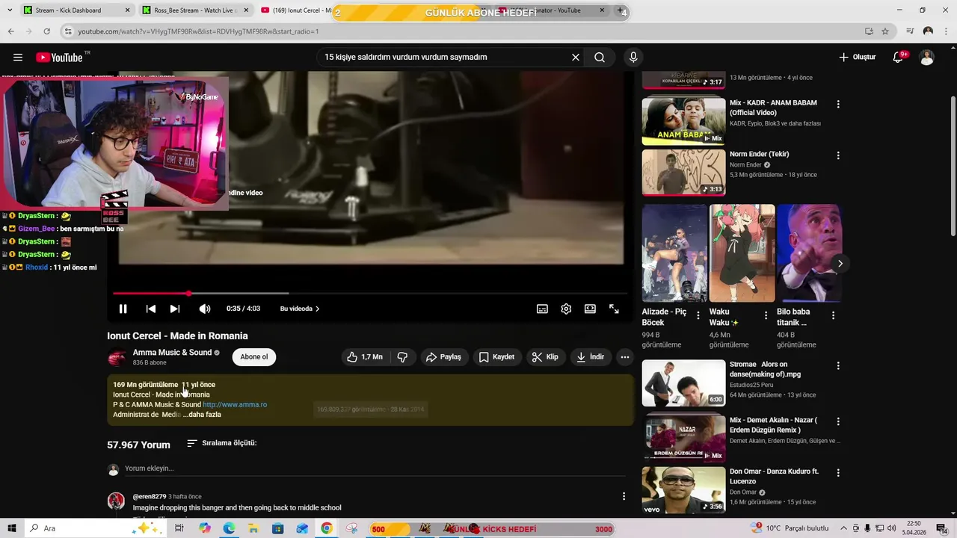
Task: Open the Waku Waku short thumbnail
Action: (x=742, y=253)
